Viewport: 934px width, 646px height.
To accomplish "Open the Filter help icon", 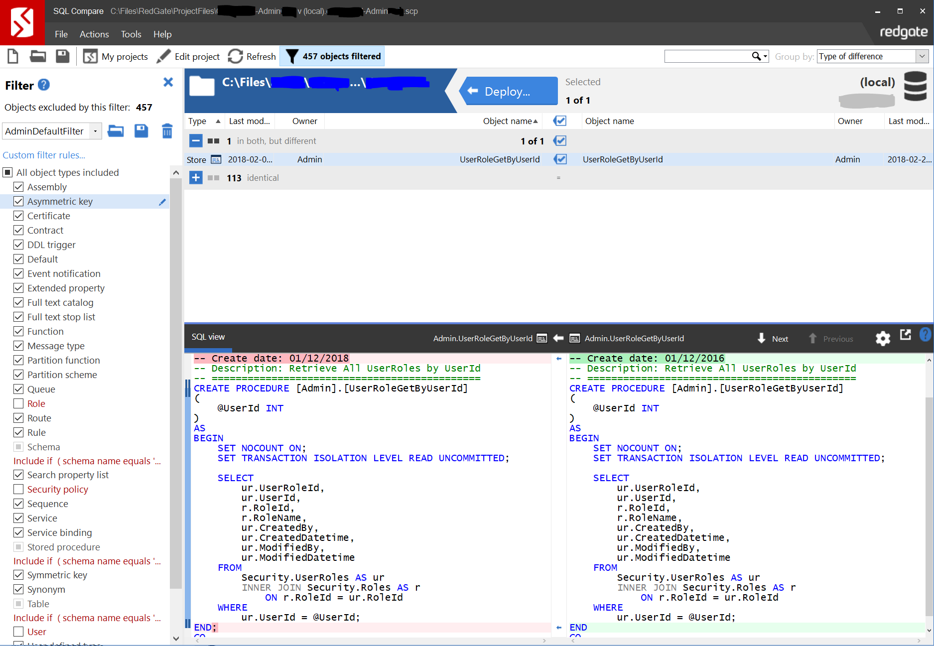I will [44, 85].
